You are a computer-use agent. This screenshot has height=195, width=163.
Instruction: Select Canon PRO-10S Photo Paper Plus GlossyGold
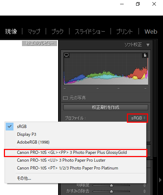pos(75,152)
